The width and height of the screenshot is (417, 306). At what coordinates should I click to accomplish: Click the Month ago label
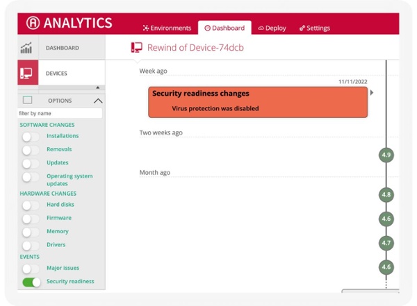coord(155,172)
